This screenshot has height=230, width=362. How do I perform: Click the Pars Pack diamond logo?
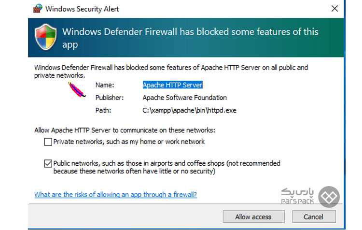(x=329, y=197)
